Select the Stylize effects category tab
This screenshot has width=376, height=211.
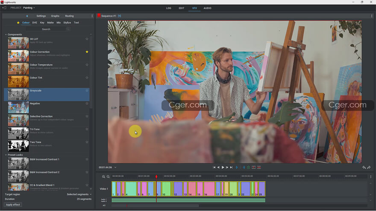(x=67, y=23)
